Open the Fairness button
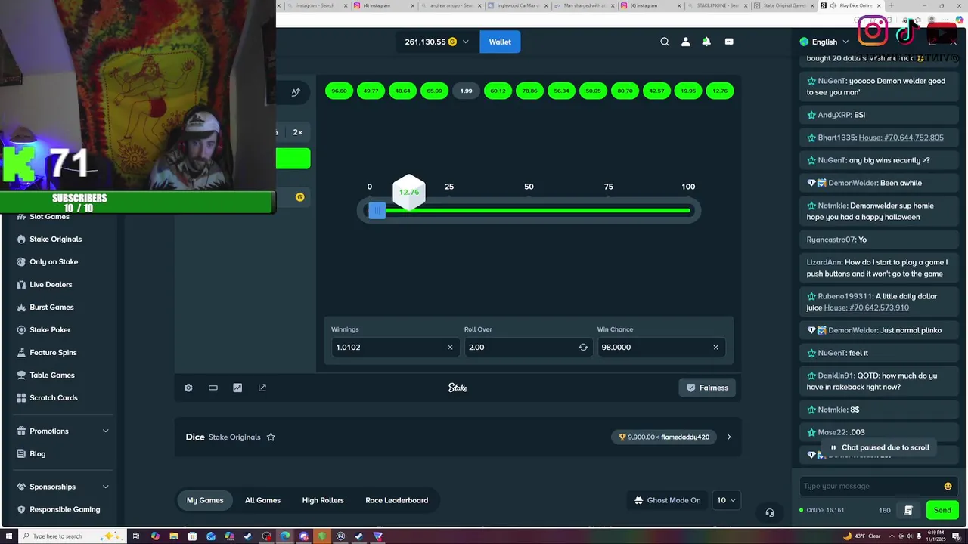 (x=707, y=388)
